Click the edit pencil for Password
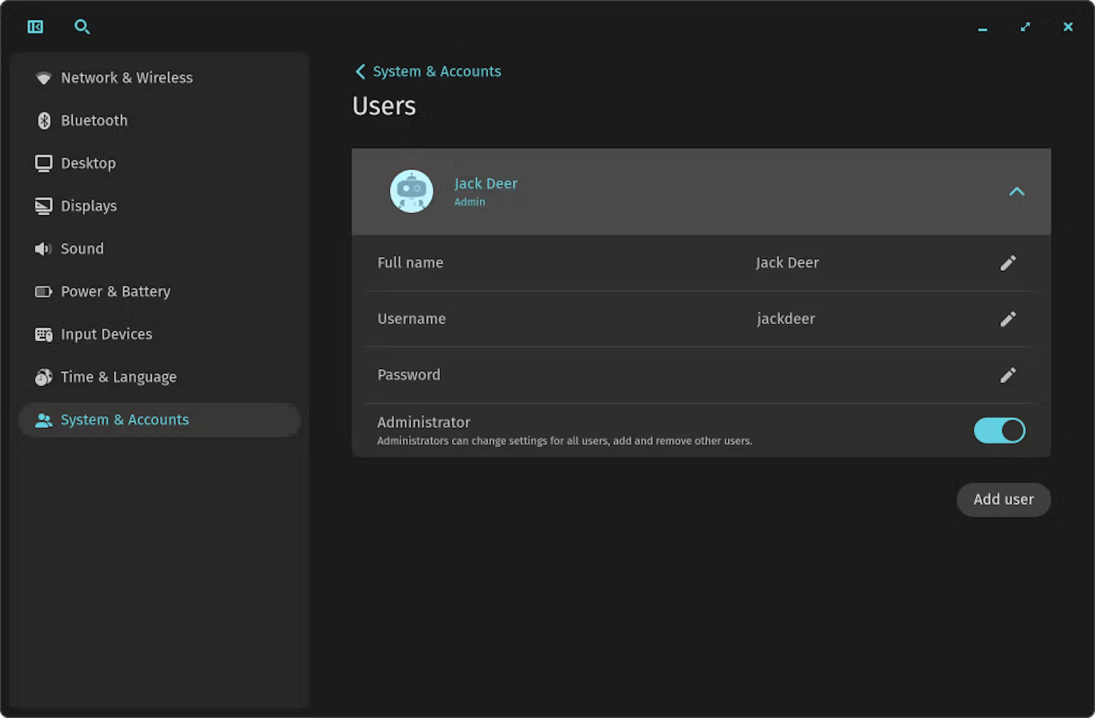The image size is (1095, 718). click(1007, 375)
